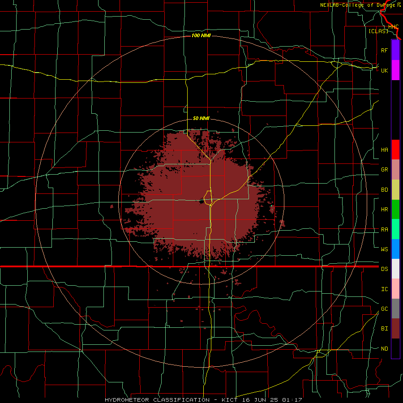This screenshot has width=403, height=403.
Task: Click the radar site at echo center
Action: click(x=201, y=201)
